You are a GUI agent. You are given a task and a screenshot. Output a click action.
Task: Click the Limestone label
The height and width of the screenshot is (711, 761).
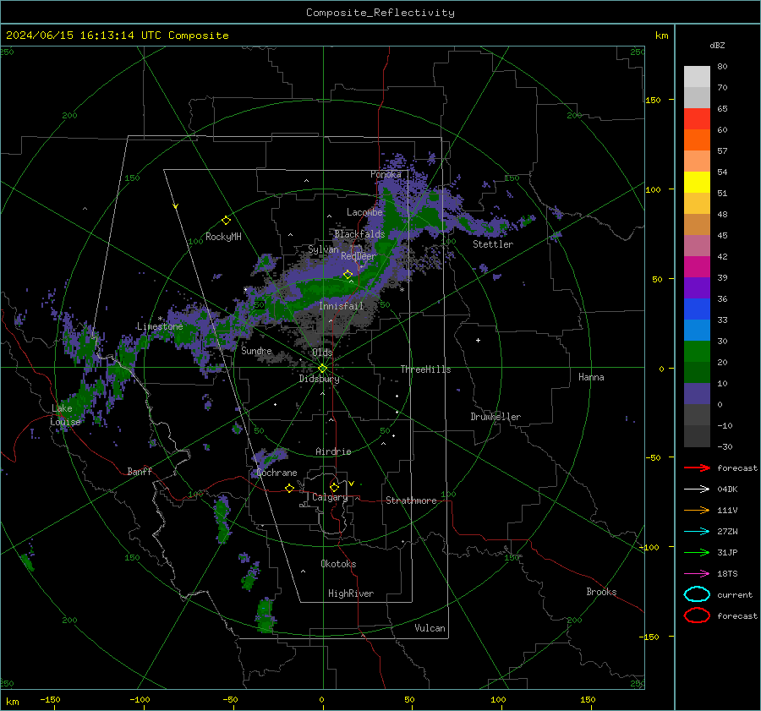point(160,326)
